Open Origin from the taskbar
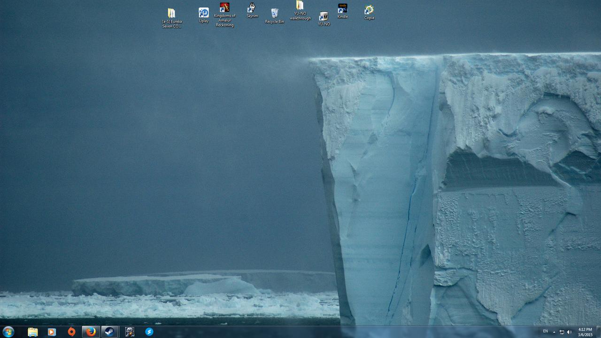Image resolution: width=601 pixels, height=338 pixels. (x=71, y=332)
